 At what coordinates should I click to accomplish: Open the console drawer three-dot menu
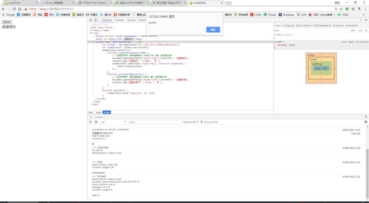pos(90,117)
